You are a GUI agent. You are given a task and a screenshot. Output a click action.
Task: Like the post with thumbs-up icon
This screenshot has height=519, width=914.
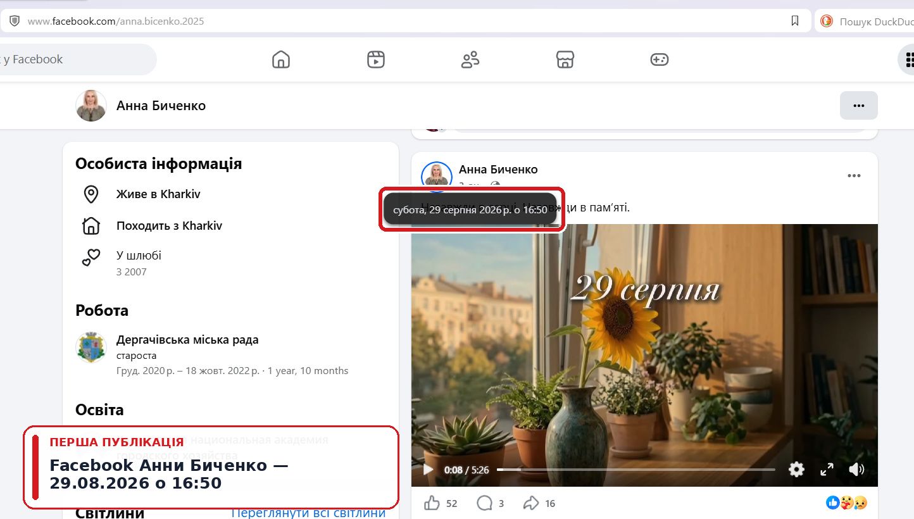(x=432, y=503)
